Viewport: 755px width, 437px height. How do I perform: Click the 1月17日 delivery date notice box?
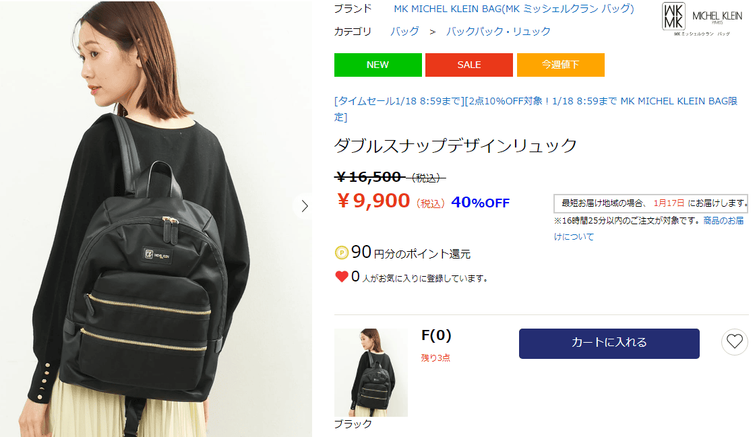pyautogui.click(x=651, y=203)
